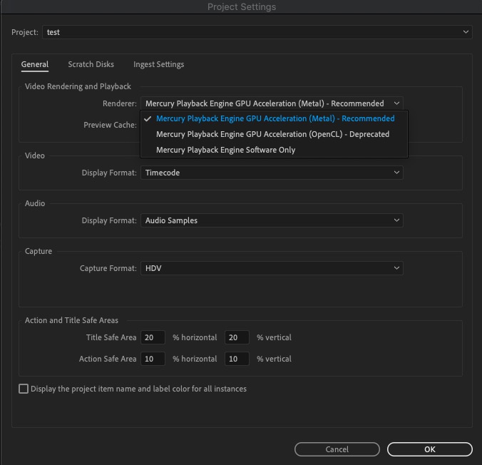Click the Capture Format label
The height and width of the screenshot is (465, 482).
pyautogui.click(x=108, y=268)
